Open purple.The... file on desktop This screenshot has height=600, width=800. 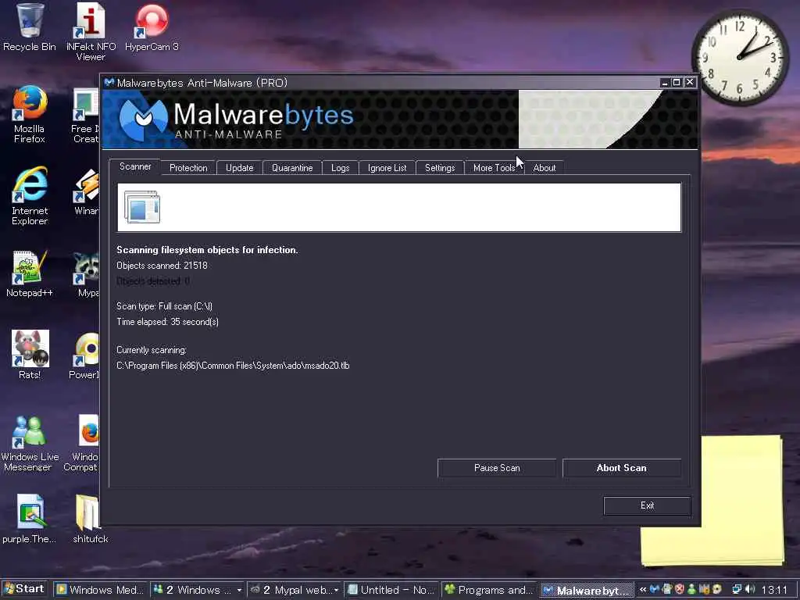click(30, 519)
